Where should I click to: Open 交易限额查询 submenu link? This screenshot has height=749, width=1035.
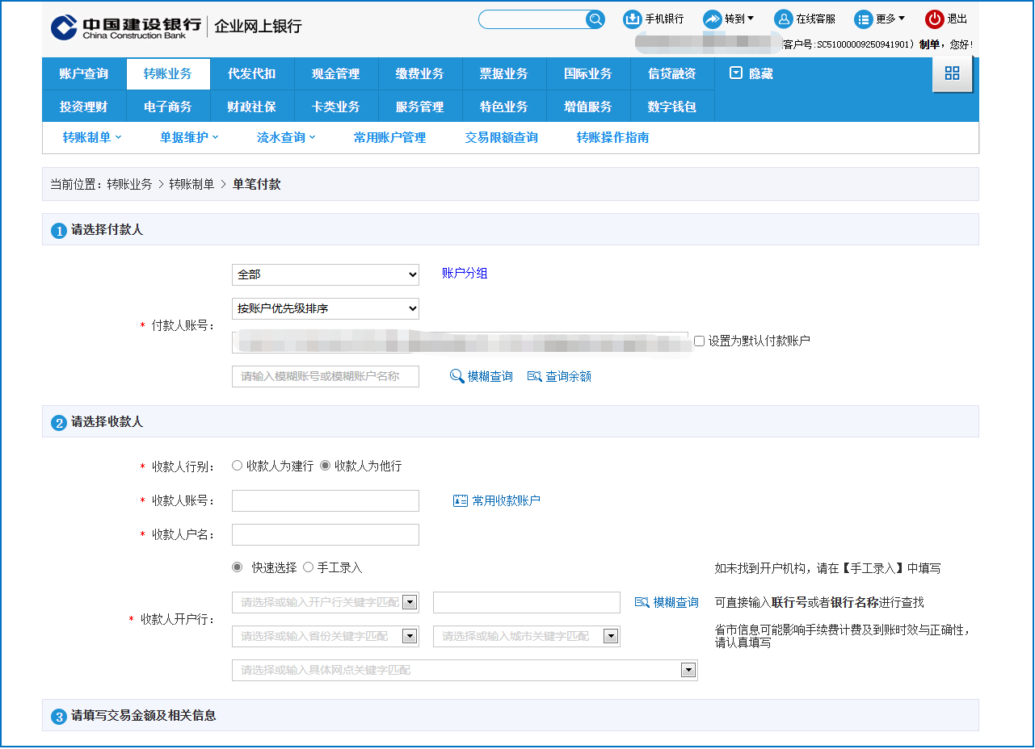click(501, 137)
